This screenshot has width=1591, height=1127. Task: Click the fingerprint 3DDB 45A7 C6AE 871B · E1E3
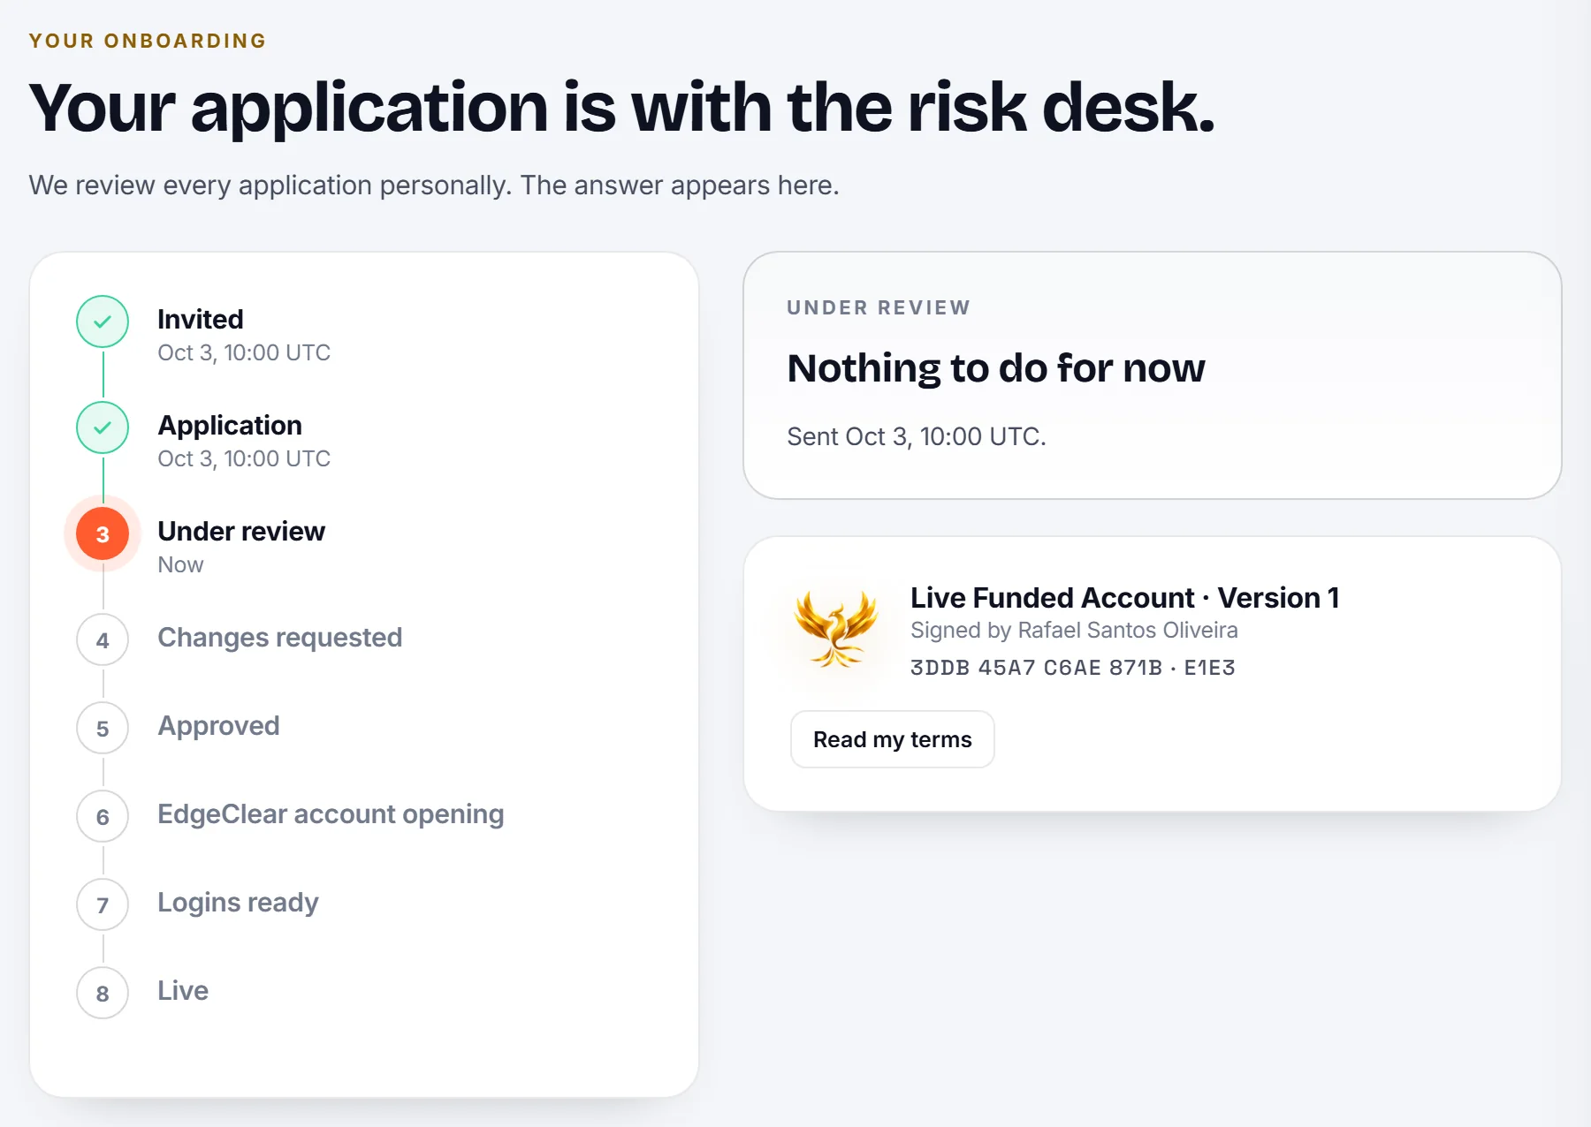point(1072,668)
